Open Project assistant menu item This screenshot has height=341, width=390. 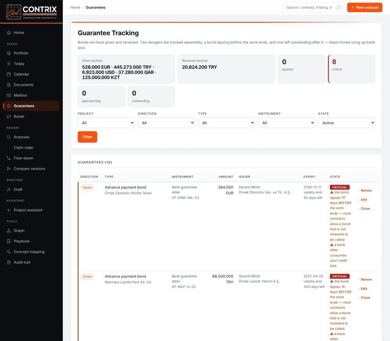pyautogui.click(x=31, y=210)
